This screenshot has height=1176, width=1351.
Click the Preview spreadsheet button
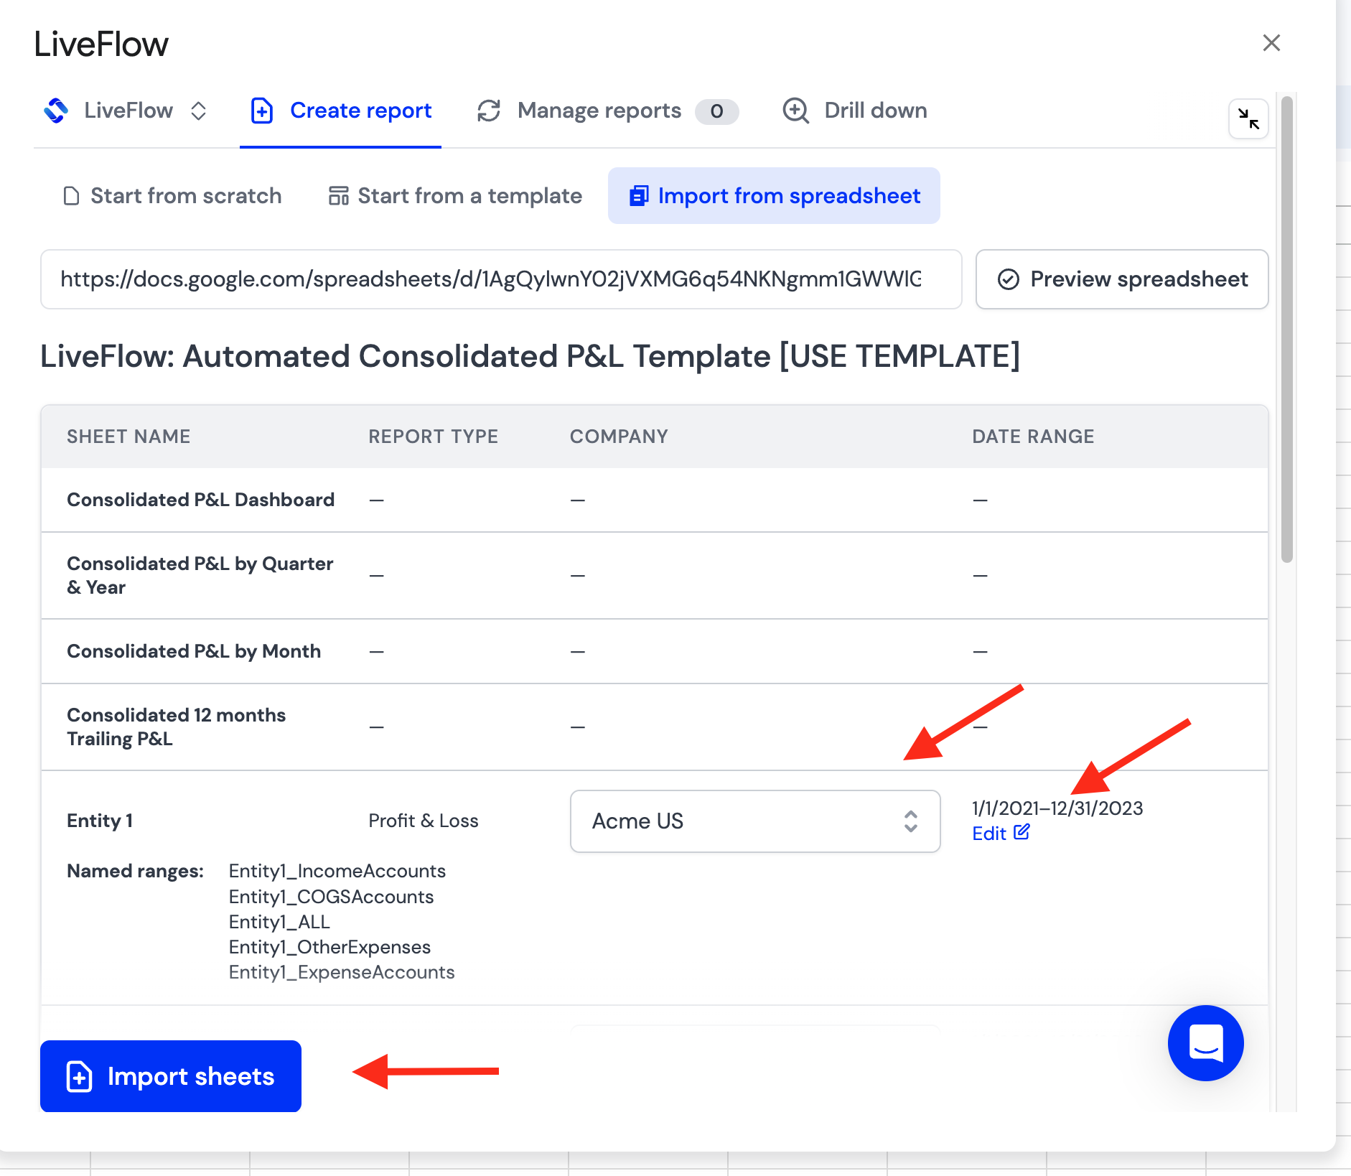[1122, 279]
